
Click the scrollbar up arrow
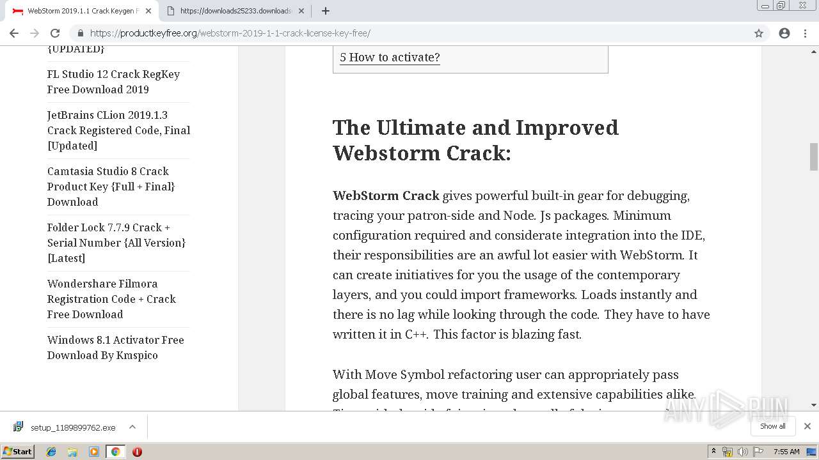[814, 50]
